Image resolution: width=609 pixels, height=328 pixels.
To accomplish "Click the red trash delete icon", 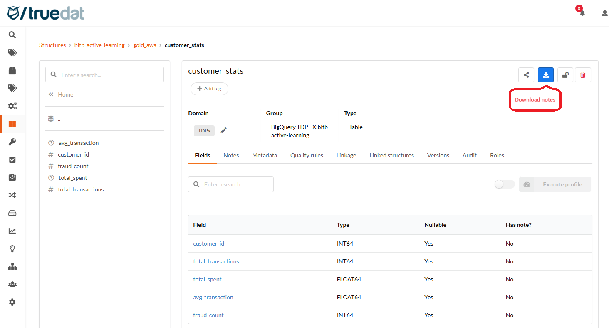I will point(583,75).
